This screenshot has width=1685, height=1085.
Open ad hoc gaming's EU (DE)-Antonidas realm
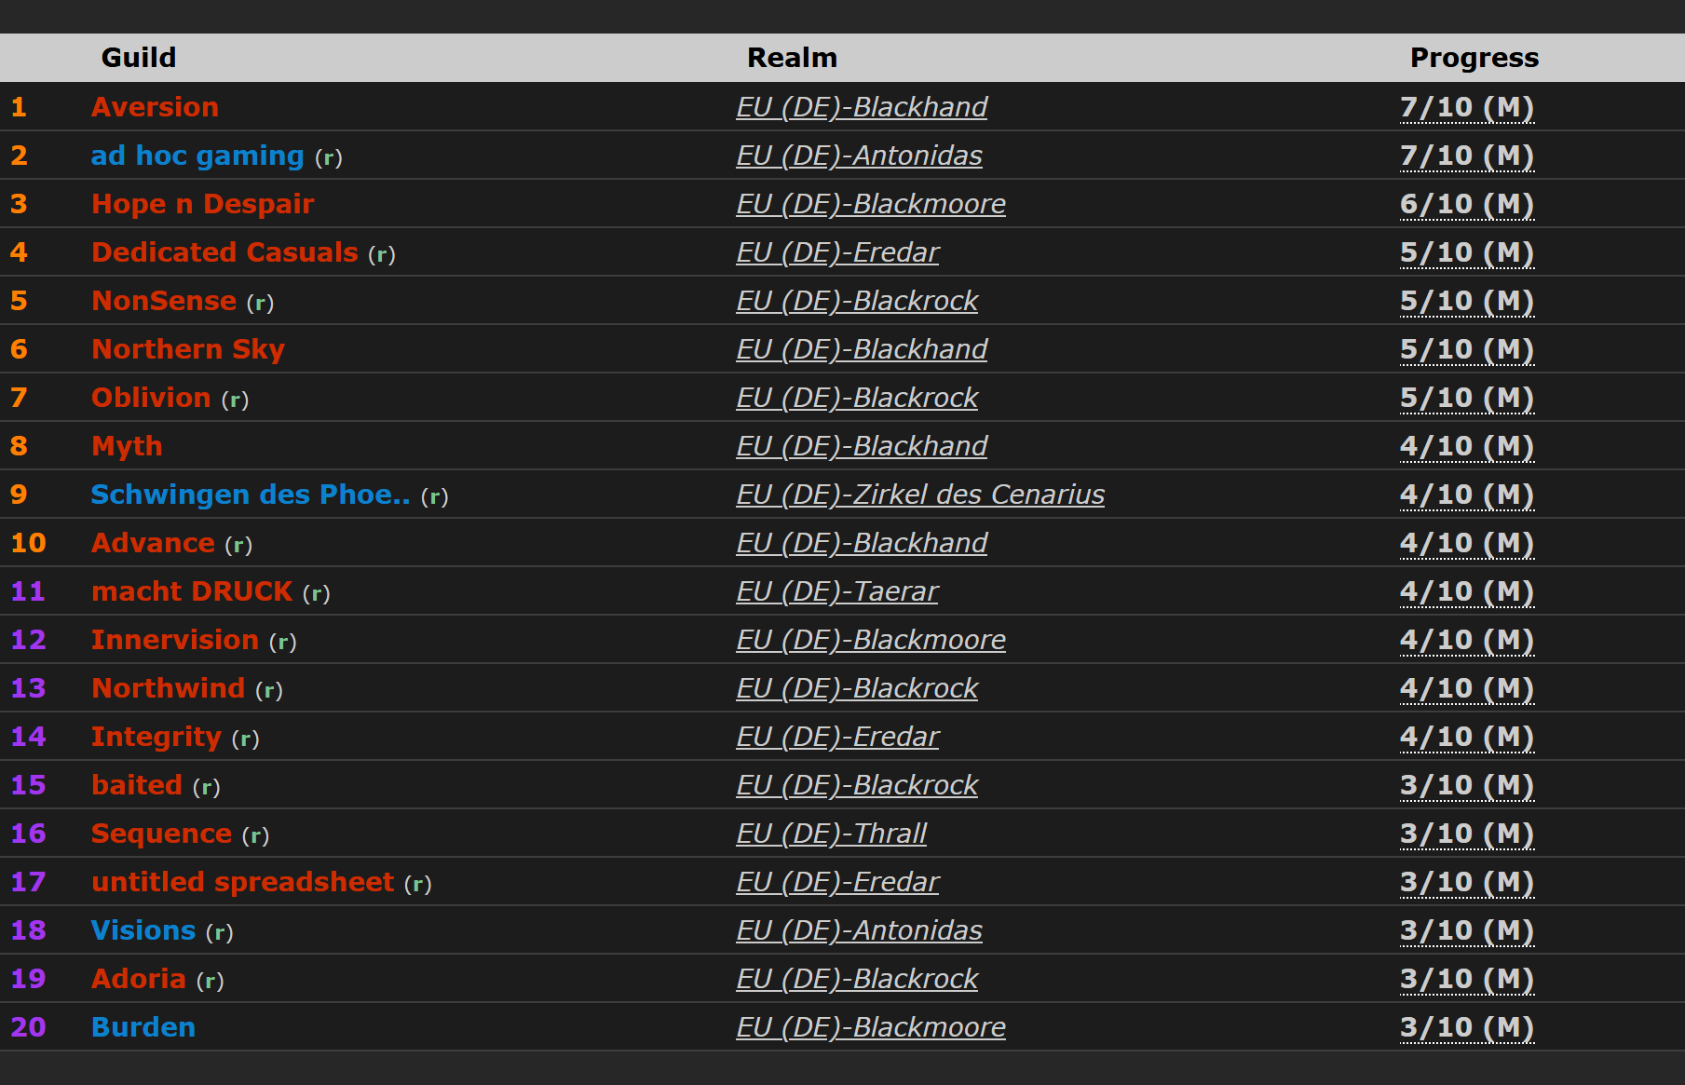pos(859,156)
